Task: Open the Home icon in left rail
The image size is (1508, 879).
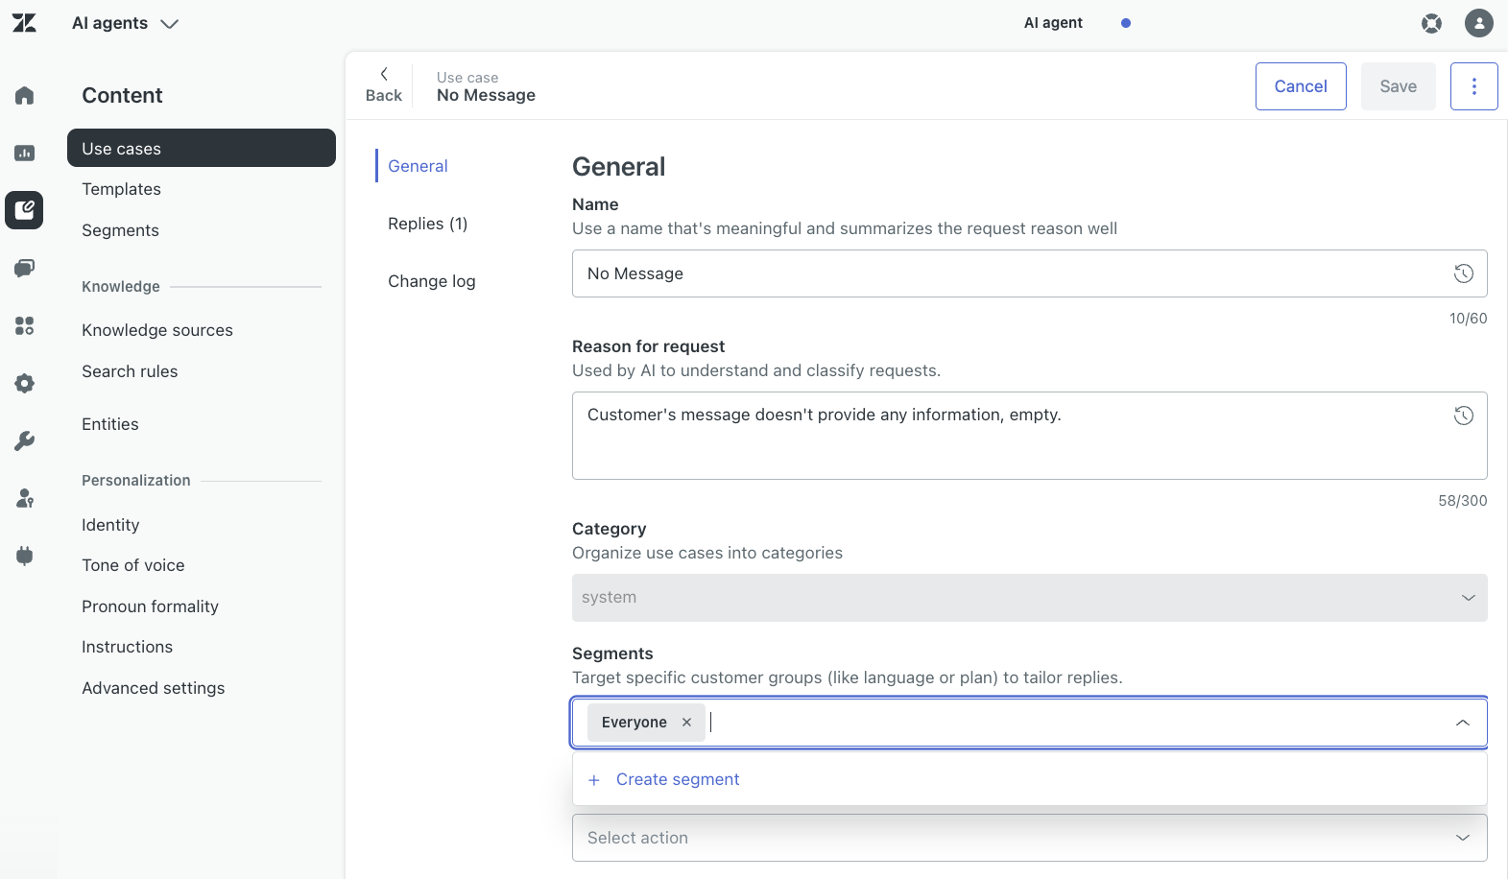Action: coord(25,95)
